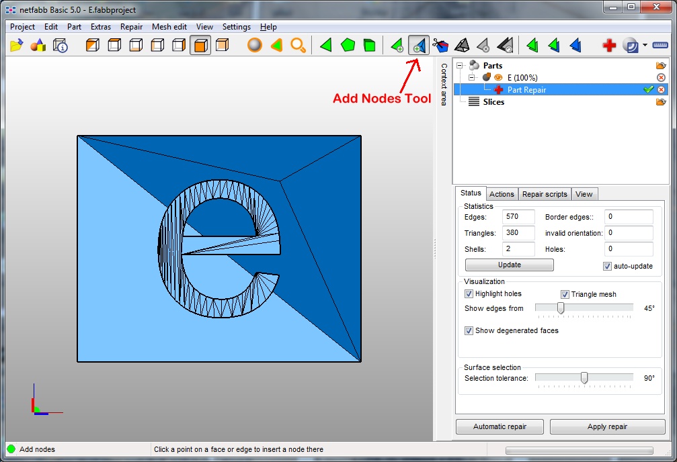
Task: Click the gray sphere zoom-all icon
Action: [255, 45]
